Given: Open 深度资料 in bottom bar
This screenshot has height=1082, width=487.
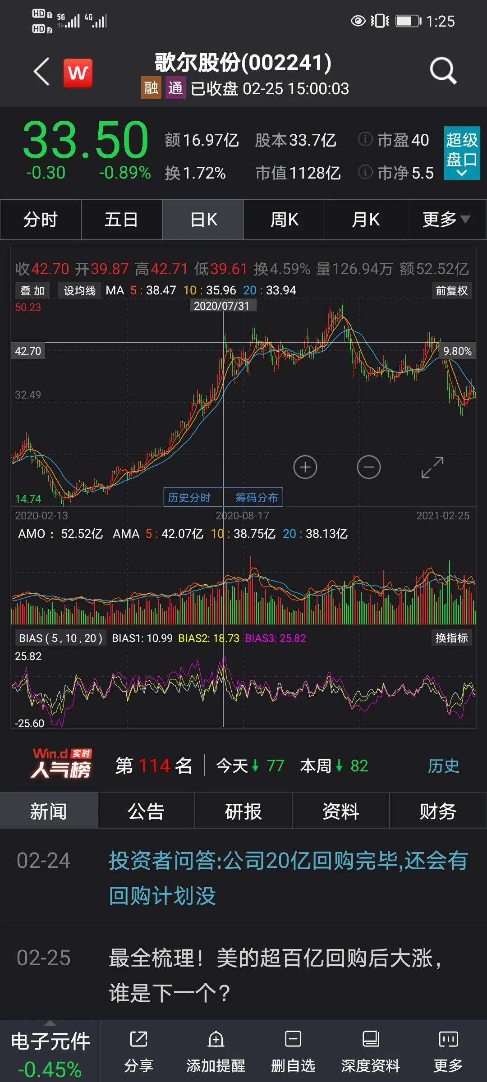Looking at the screenshot, I should (371, 1052).
